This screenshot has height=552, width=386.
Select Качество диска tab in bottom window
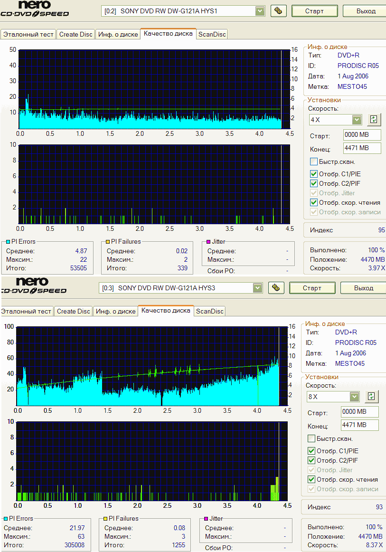pyautogui.click(x=166, y=311)
